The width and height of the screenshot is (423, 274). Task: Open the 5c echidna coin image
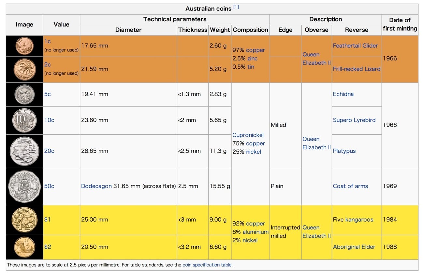[x=24, y=94]
